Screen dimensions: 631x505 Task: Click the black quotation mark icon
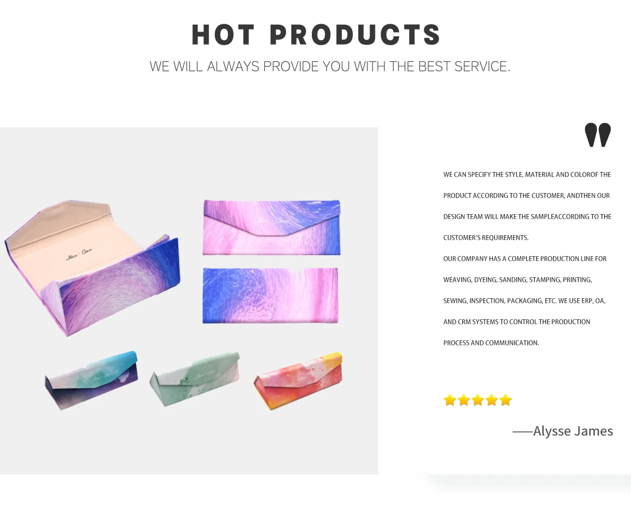(598, 135)
